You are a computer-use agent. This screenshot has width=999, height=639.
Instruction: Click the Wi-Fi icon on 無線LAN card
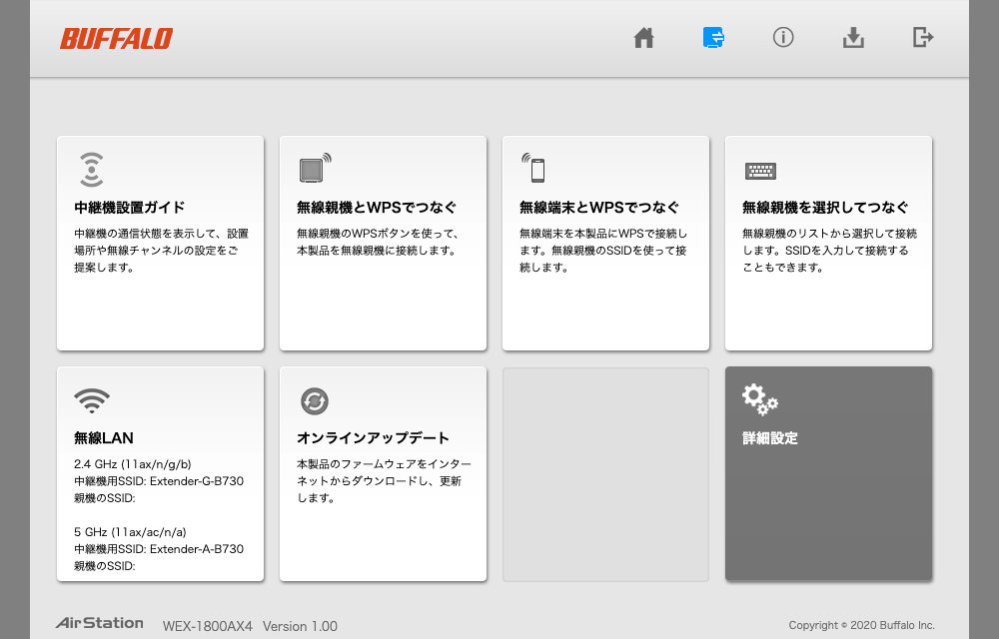click(92, 400)
